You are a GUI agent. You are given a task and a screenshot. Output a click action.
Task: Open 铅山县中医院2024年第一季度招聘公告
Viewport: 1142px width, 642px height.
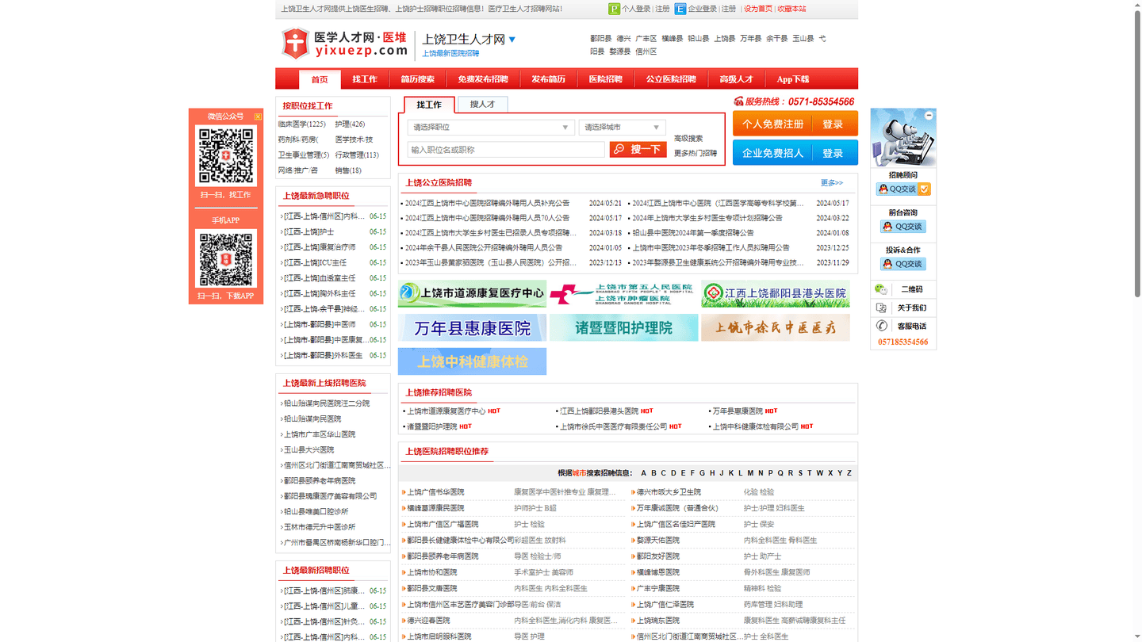[692, 233]
